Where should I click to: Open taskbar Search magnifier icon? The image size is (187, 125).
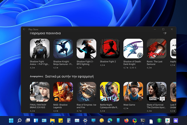[x=19, y=121]
